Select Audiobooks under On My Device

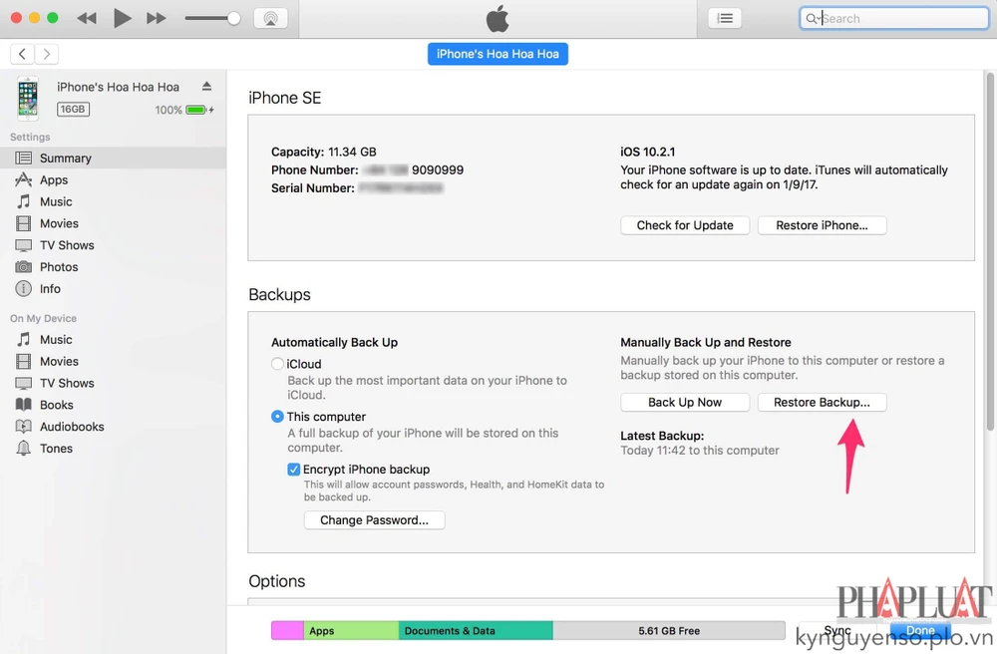coord(72,427)
